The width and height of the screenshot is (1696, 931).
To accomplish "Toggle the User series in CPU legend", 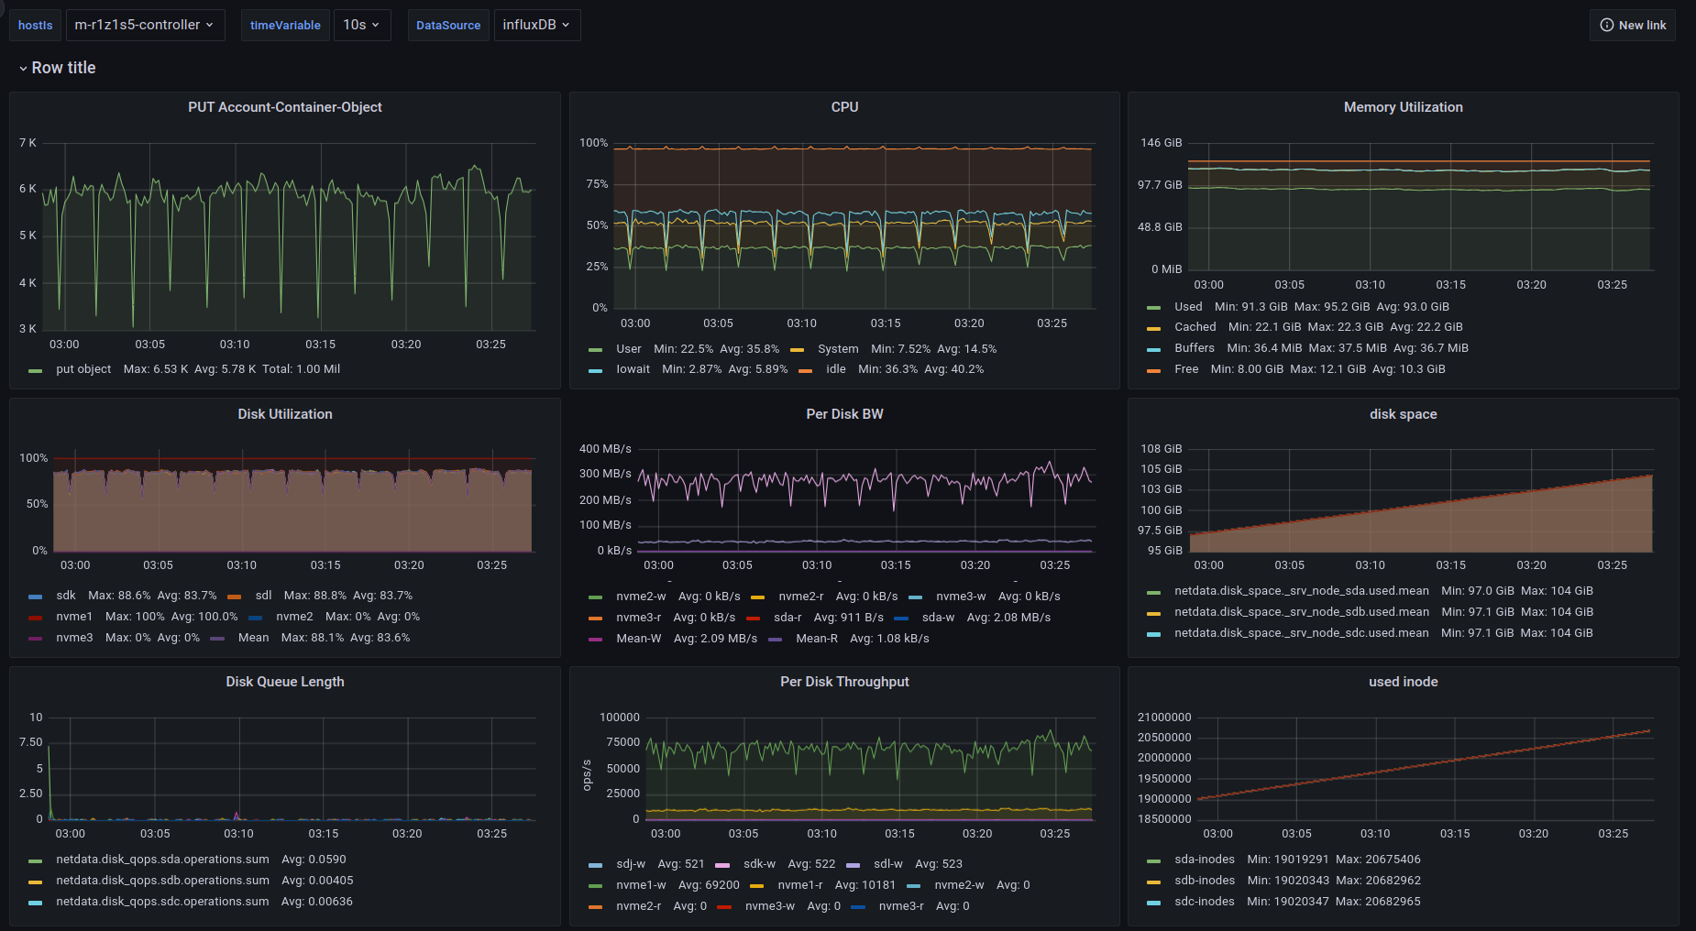I will (628, 349).
